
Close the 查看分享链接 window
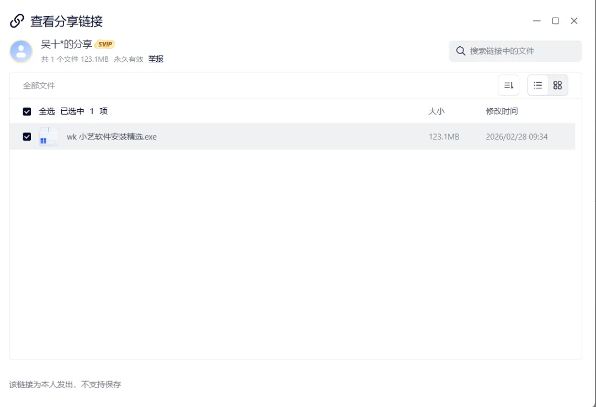pos(574,21)
